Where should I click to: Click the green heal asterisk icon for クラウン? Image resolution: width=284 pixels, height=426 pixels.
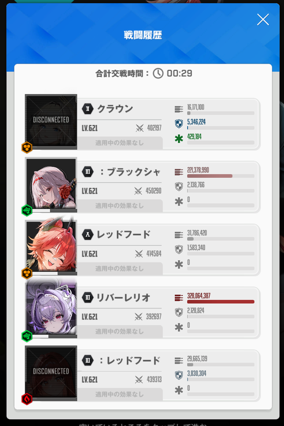coord(179,139)
